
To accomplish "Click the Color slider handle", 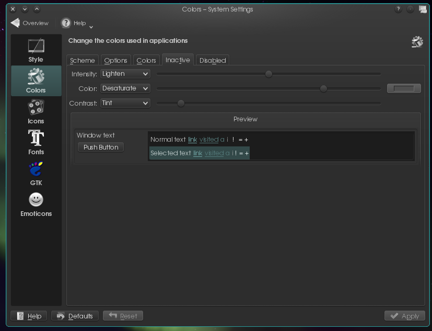I will [x=323, y=88].
